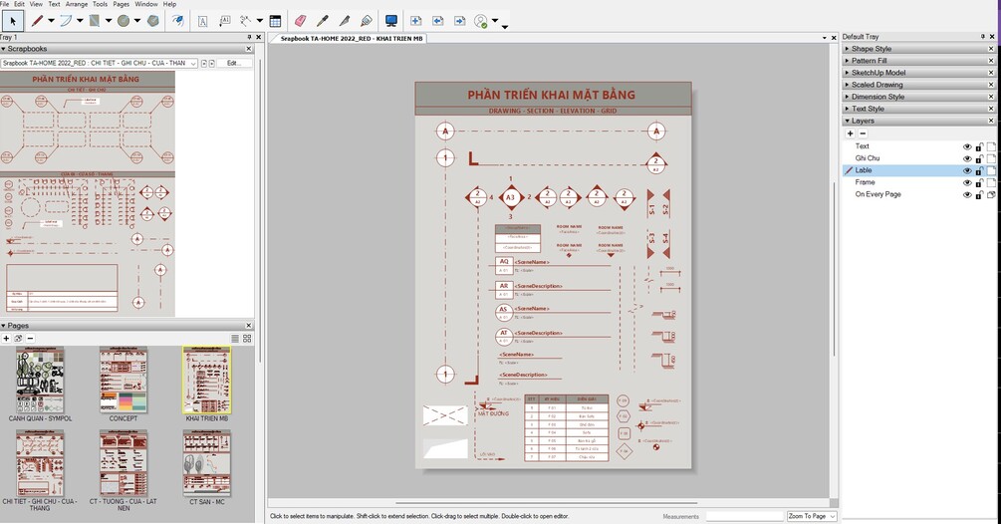The width and height of the screenshot is (1001, 524).
Task: Lock the Ghi Chu layer
Action: [x=979, y=159]
